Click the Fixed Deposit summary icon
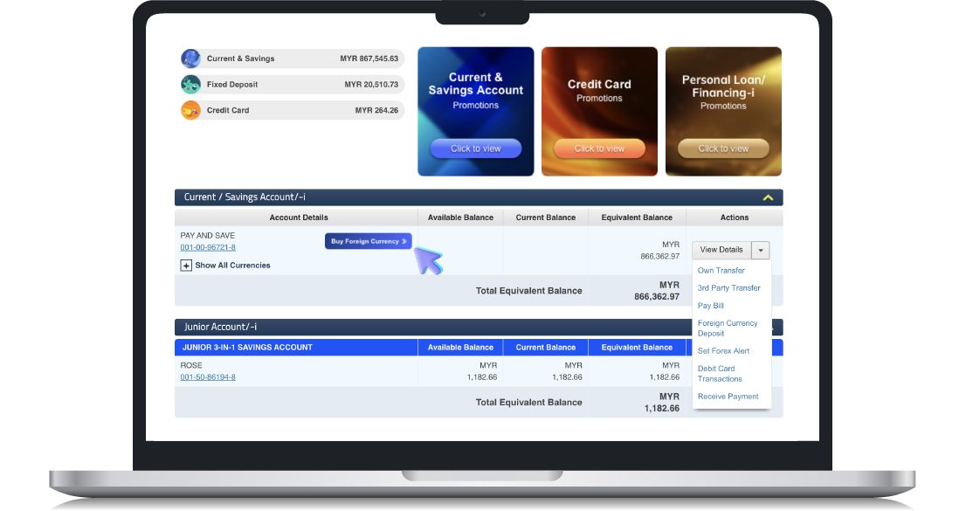 tap(190, 85)
